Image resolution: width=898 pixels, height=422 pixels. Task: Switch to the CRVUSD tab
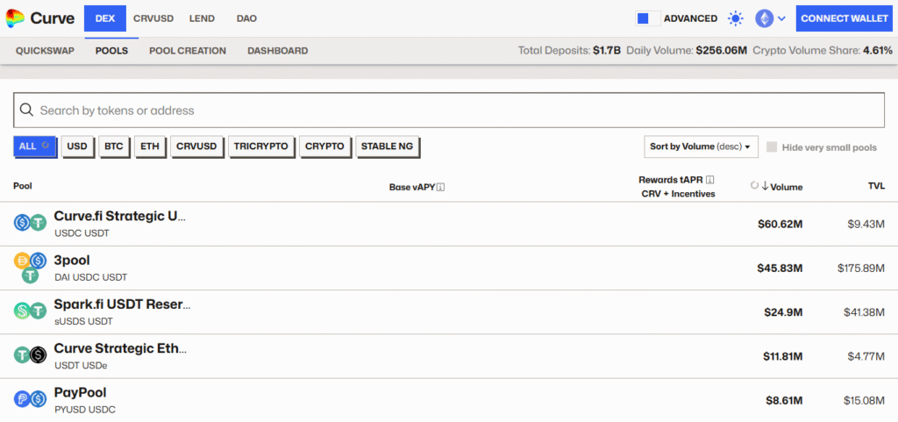click(153, 18)
